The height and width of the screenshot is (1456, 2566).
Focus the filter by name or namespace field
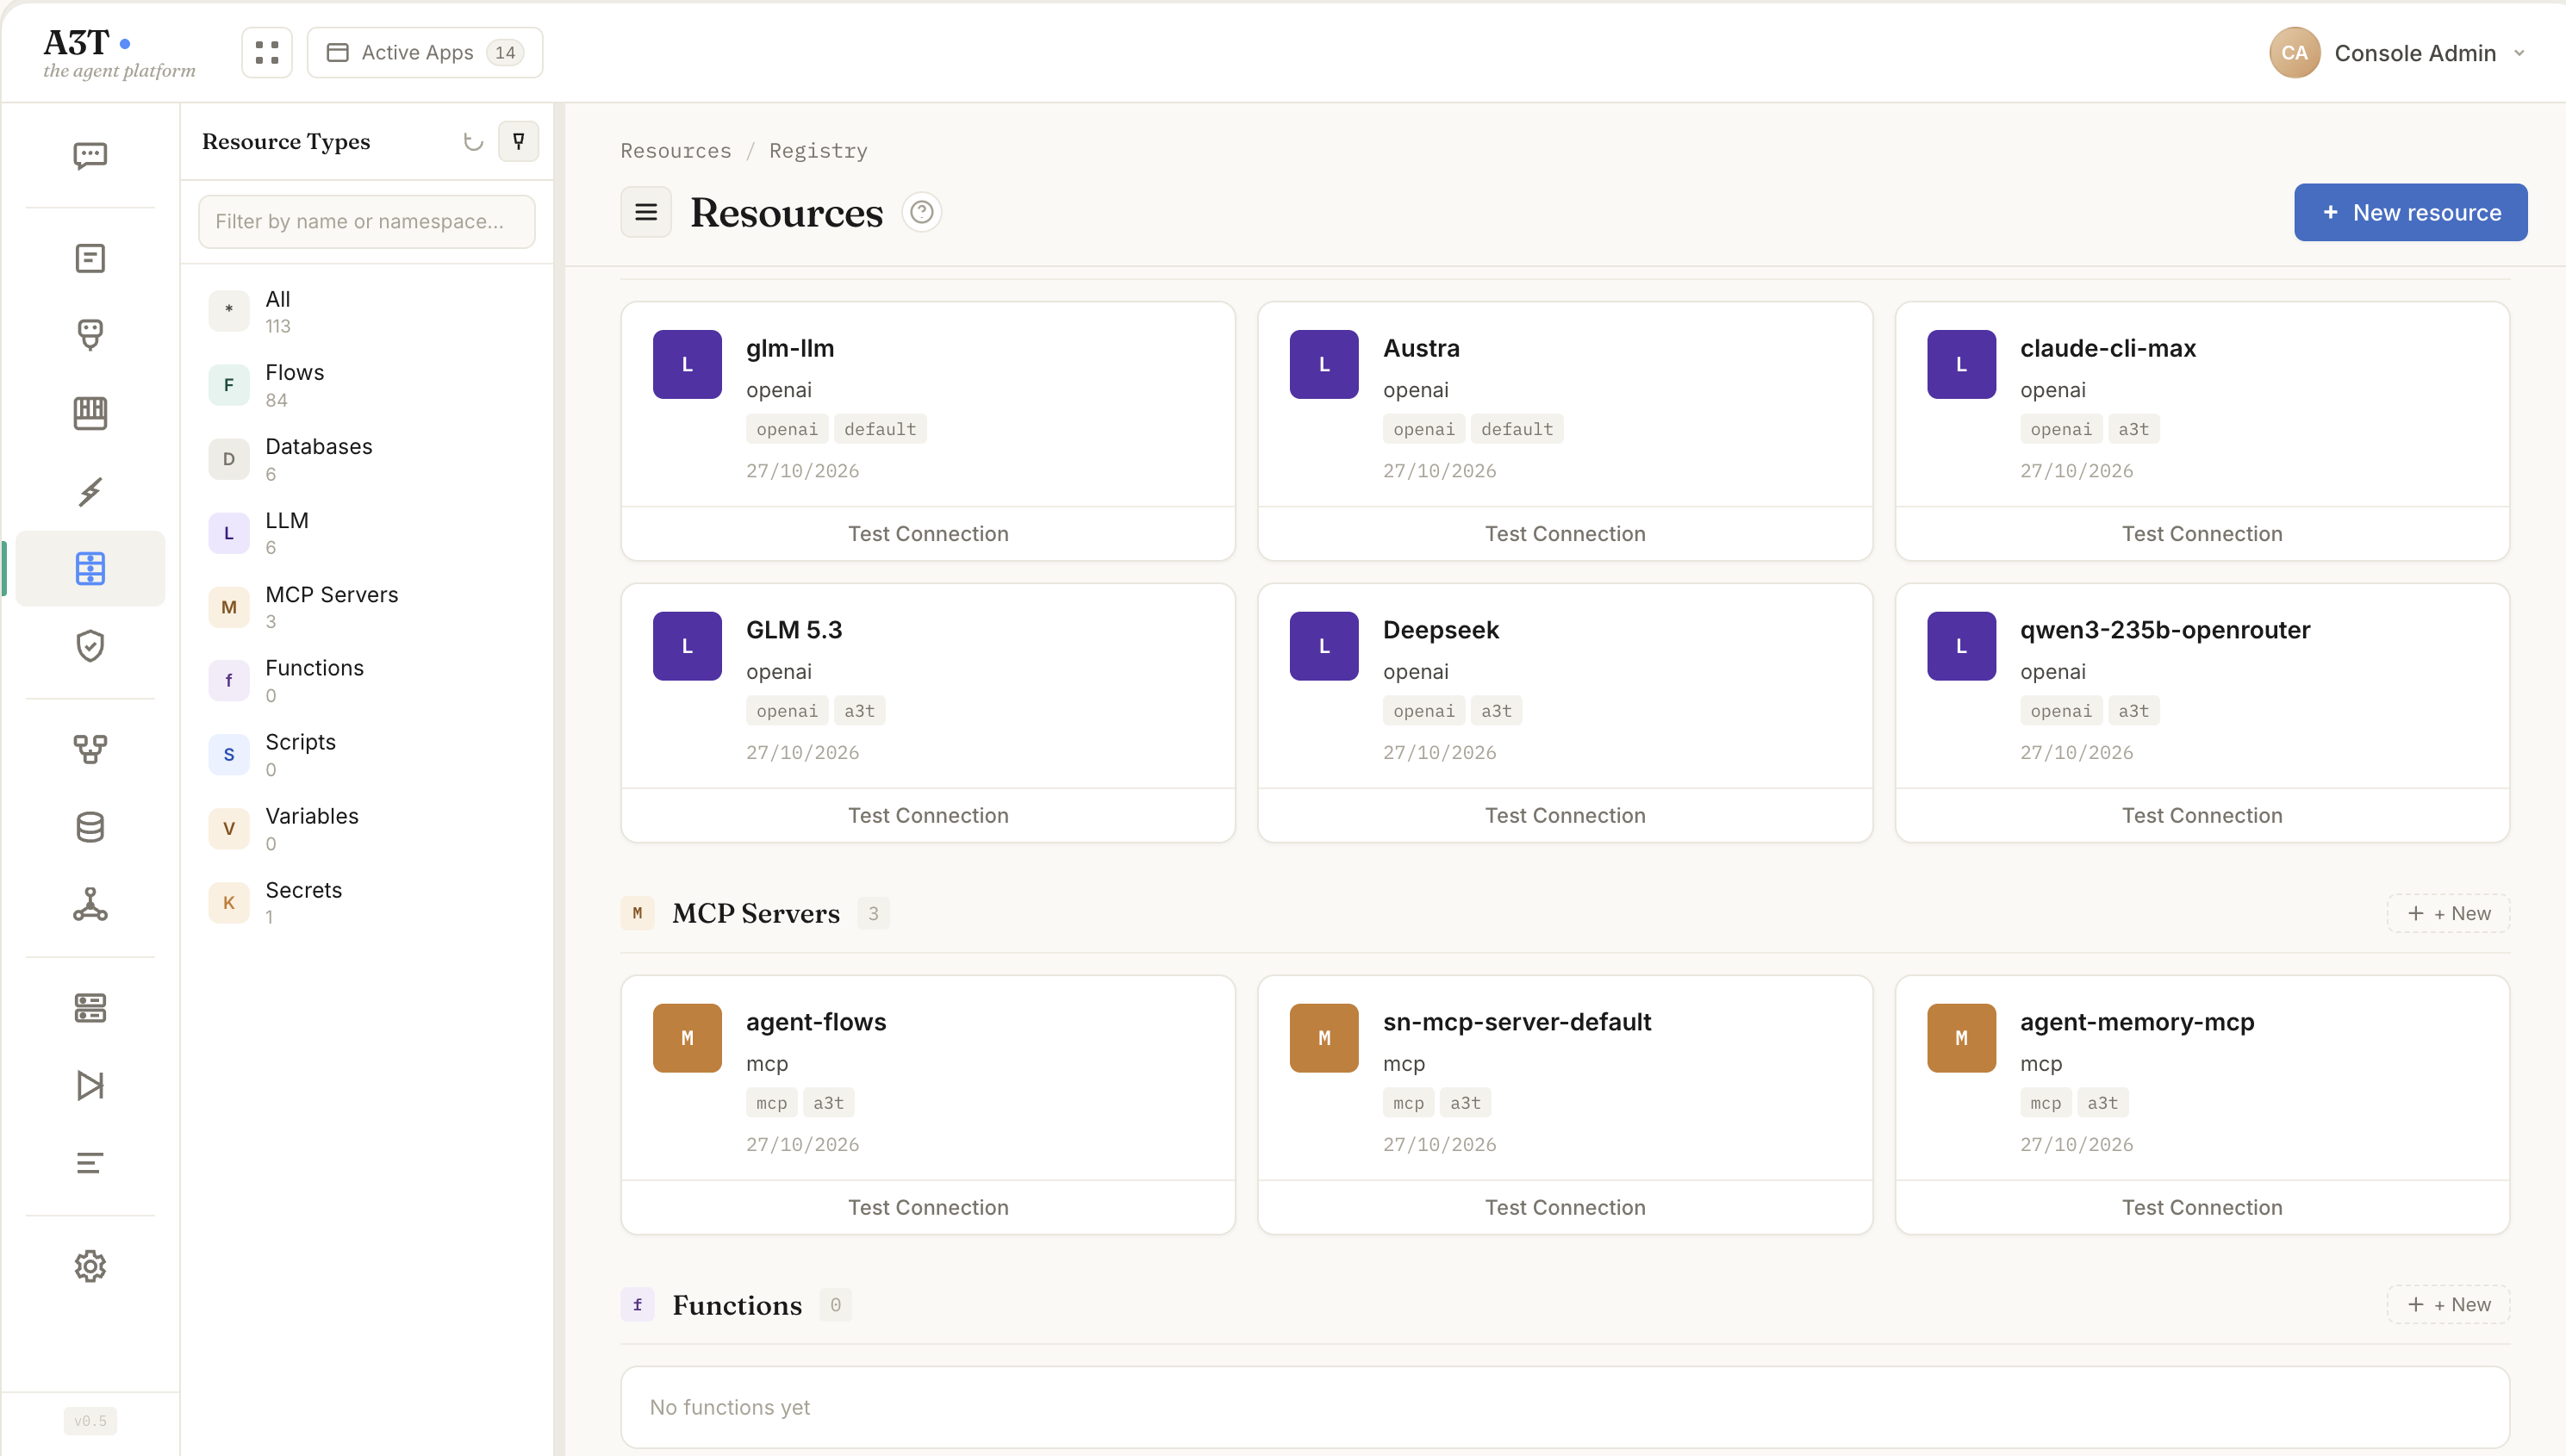pos(366,221)
